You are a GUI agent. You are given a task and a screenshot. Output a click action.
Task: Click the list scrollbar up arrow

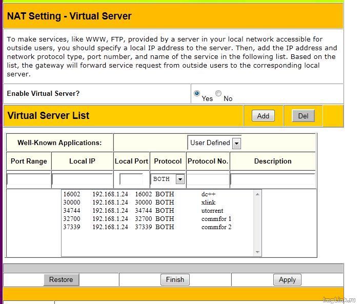coord(257,194)
